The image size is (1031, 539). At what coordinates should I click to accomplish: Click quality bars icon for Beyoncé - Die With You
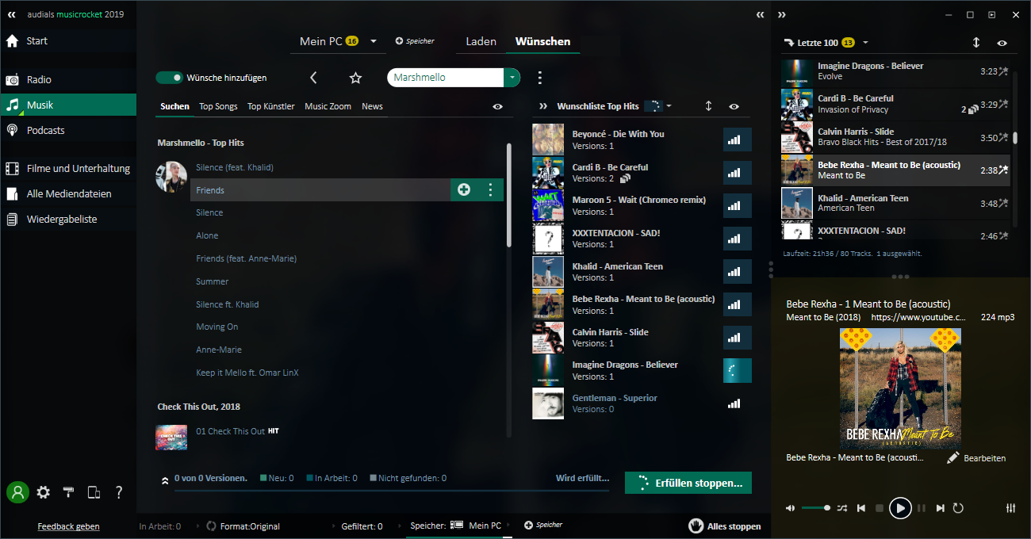[737, 140]
